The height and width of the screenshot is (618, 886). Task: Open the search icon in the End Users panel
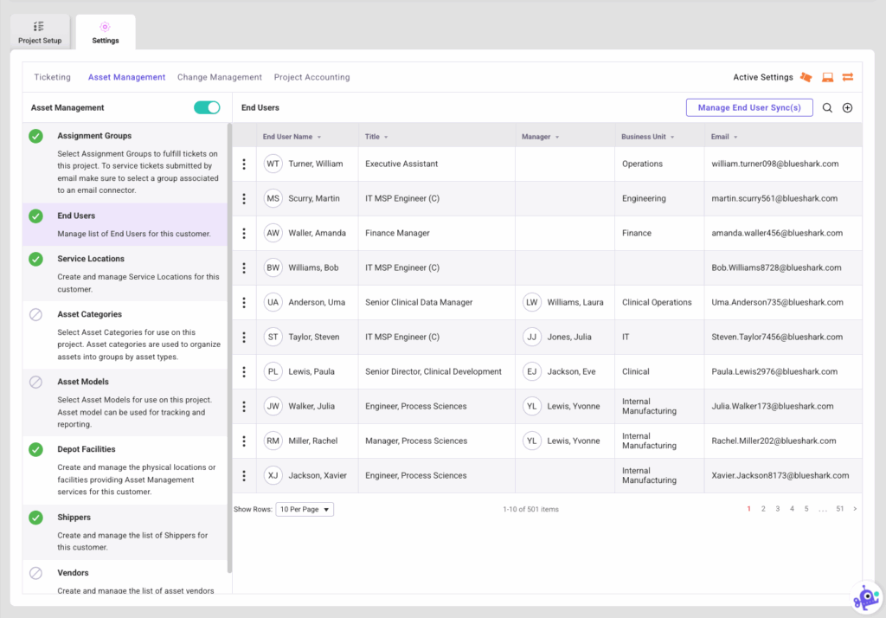827,108
